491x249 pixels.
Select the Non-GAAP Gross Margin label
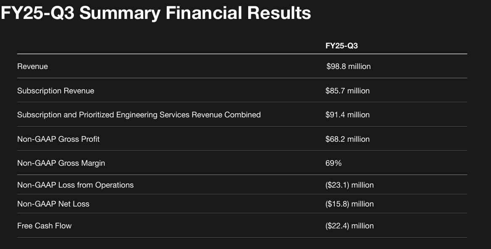61,163
